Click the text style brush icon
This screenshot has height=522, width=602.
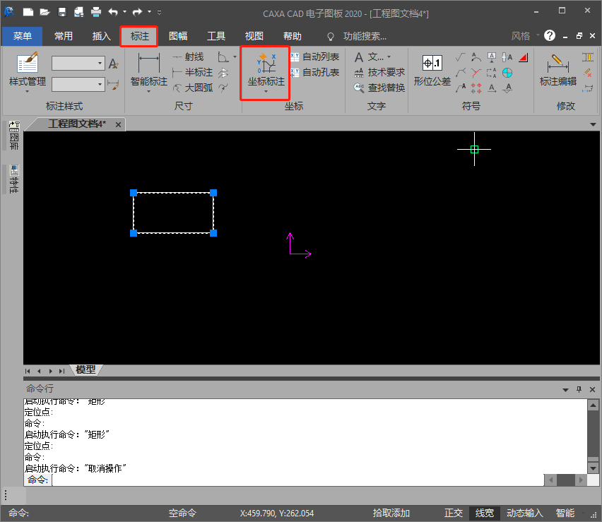(114, 63)
